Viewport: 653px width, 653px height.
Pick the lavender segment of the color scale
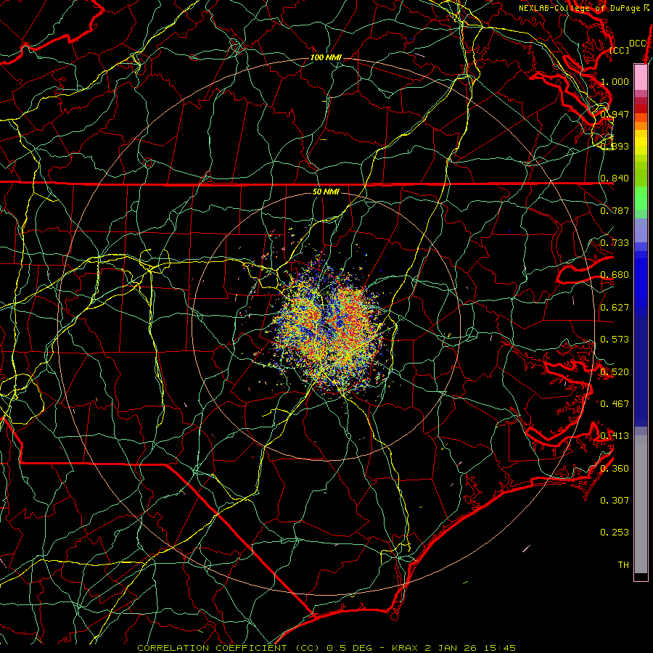[641, 230]
